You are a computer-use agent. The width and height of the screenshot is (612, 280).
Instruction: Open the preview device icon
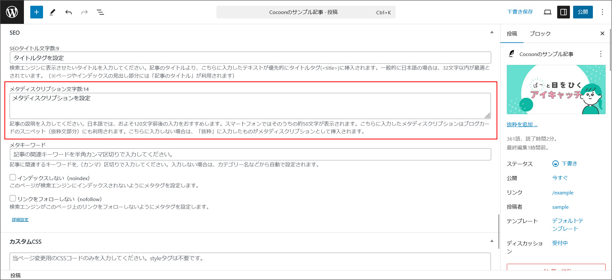[548, 12]
